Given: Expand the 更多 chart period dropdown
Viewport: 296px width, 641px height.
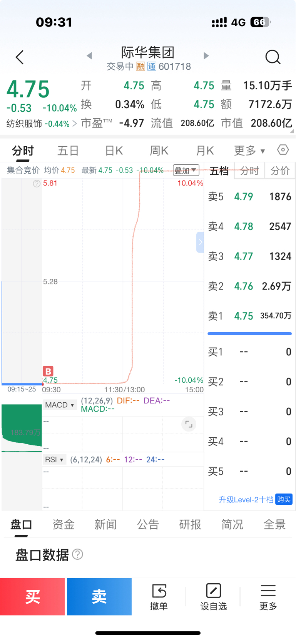Looking at the screenshot, I should point(249,151).
